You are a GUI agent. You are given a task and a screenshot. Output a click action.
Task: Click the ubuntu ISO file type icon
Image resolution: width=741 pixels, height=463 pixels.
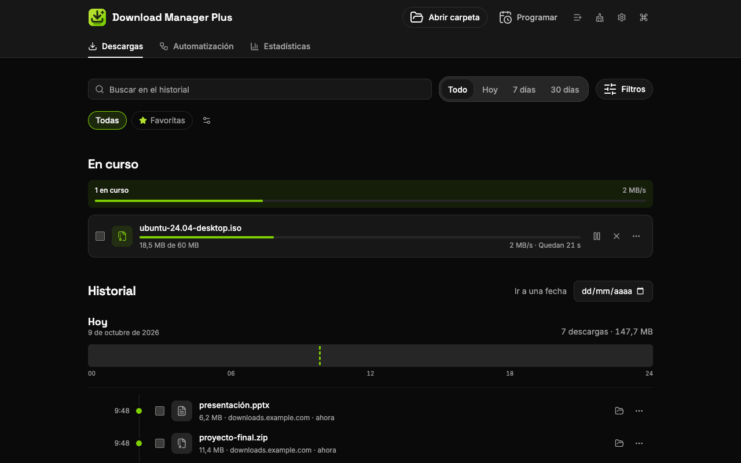[x=122, y=236]
